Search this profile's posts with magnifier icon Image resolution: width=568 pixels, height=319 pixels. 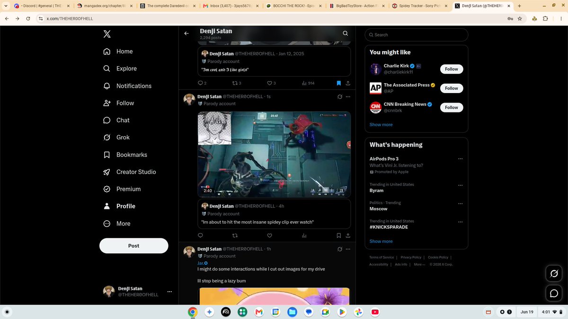click(346, 34)
